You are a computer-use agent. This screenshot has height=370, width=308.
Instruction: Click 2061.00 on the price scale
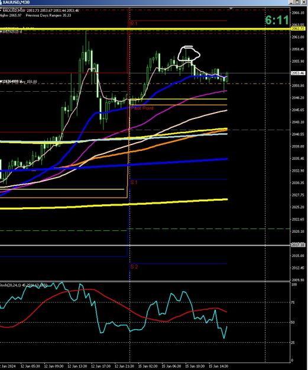click(x=298, y=37)
